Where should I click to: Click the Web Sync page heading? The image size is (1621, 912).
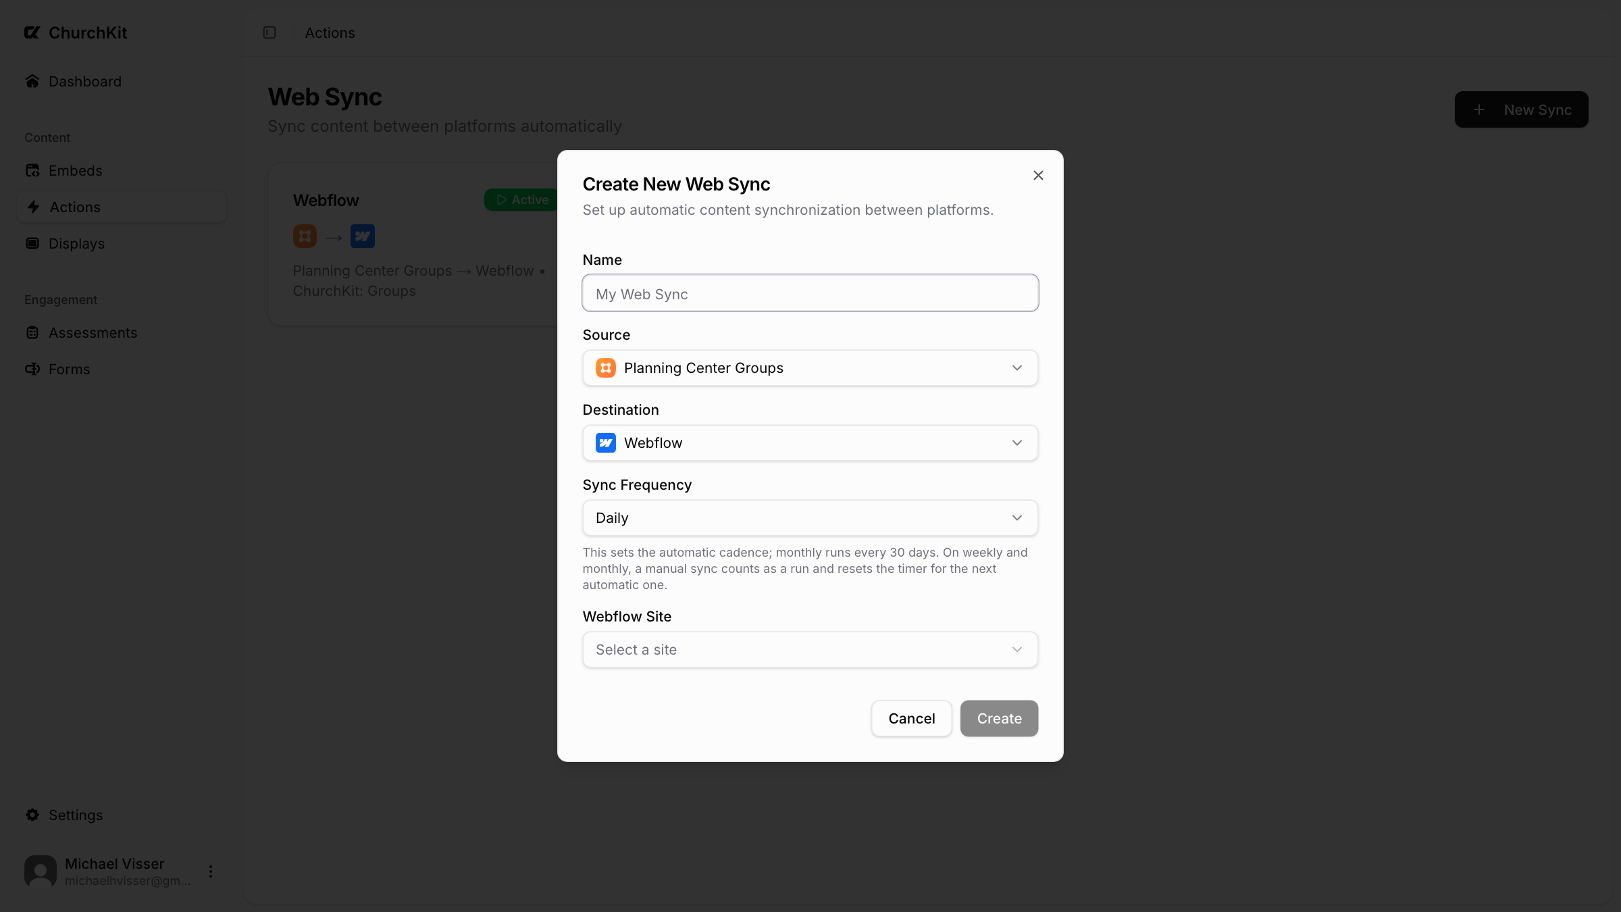(x=325, y=97)
